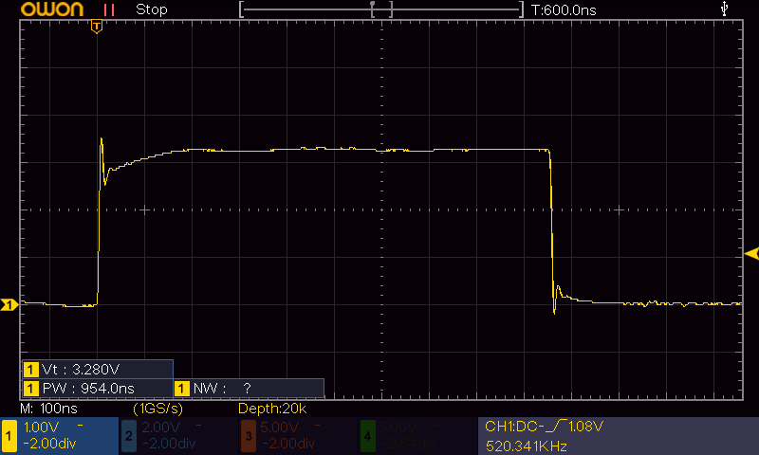Click the Stop acquisition status label
Viewport: 759px width, 455px height.
click(152, 9)
